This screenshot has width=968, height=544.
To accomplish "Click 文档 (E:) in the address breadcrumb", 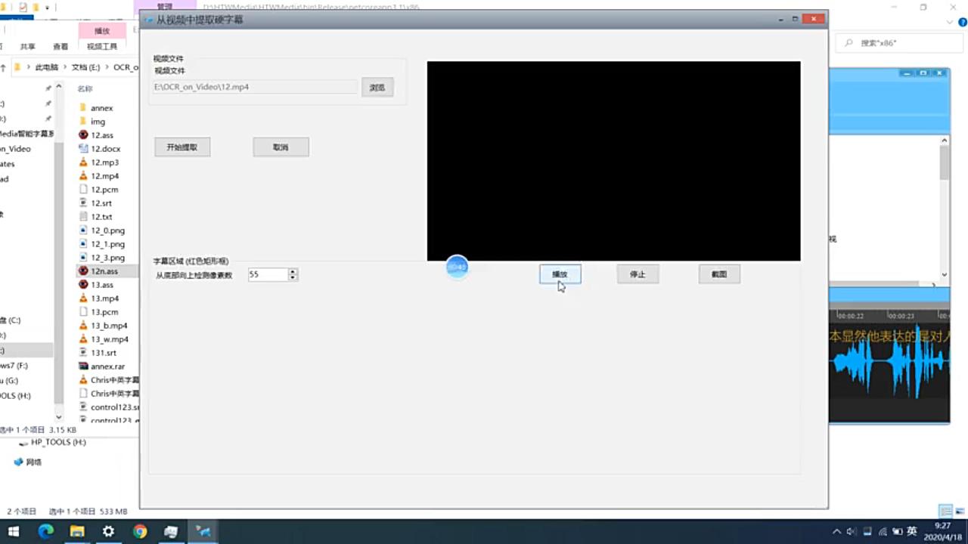I will pos(85,67).
